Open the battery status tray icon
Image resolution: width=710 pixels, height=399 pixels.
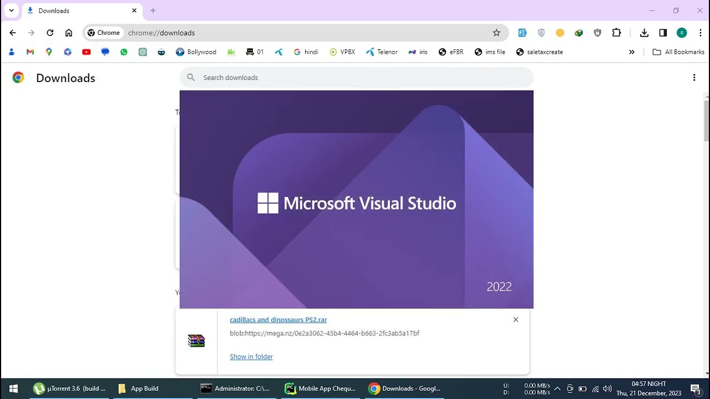click(582, 388)
